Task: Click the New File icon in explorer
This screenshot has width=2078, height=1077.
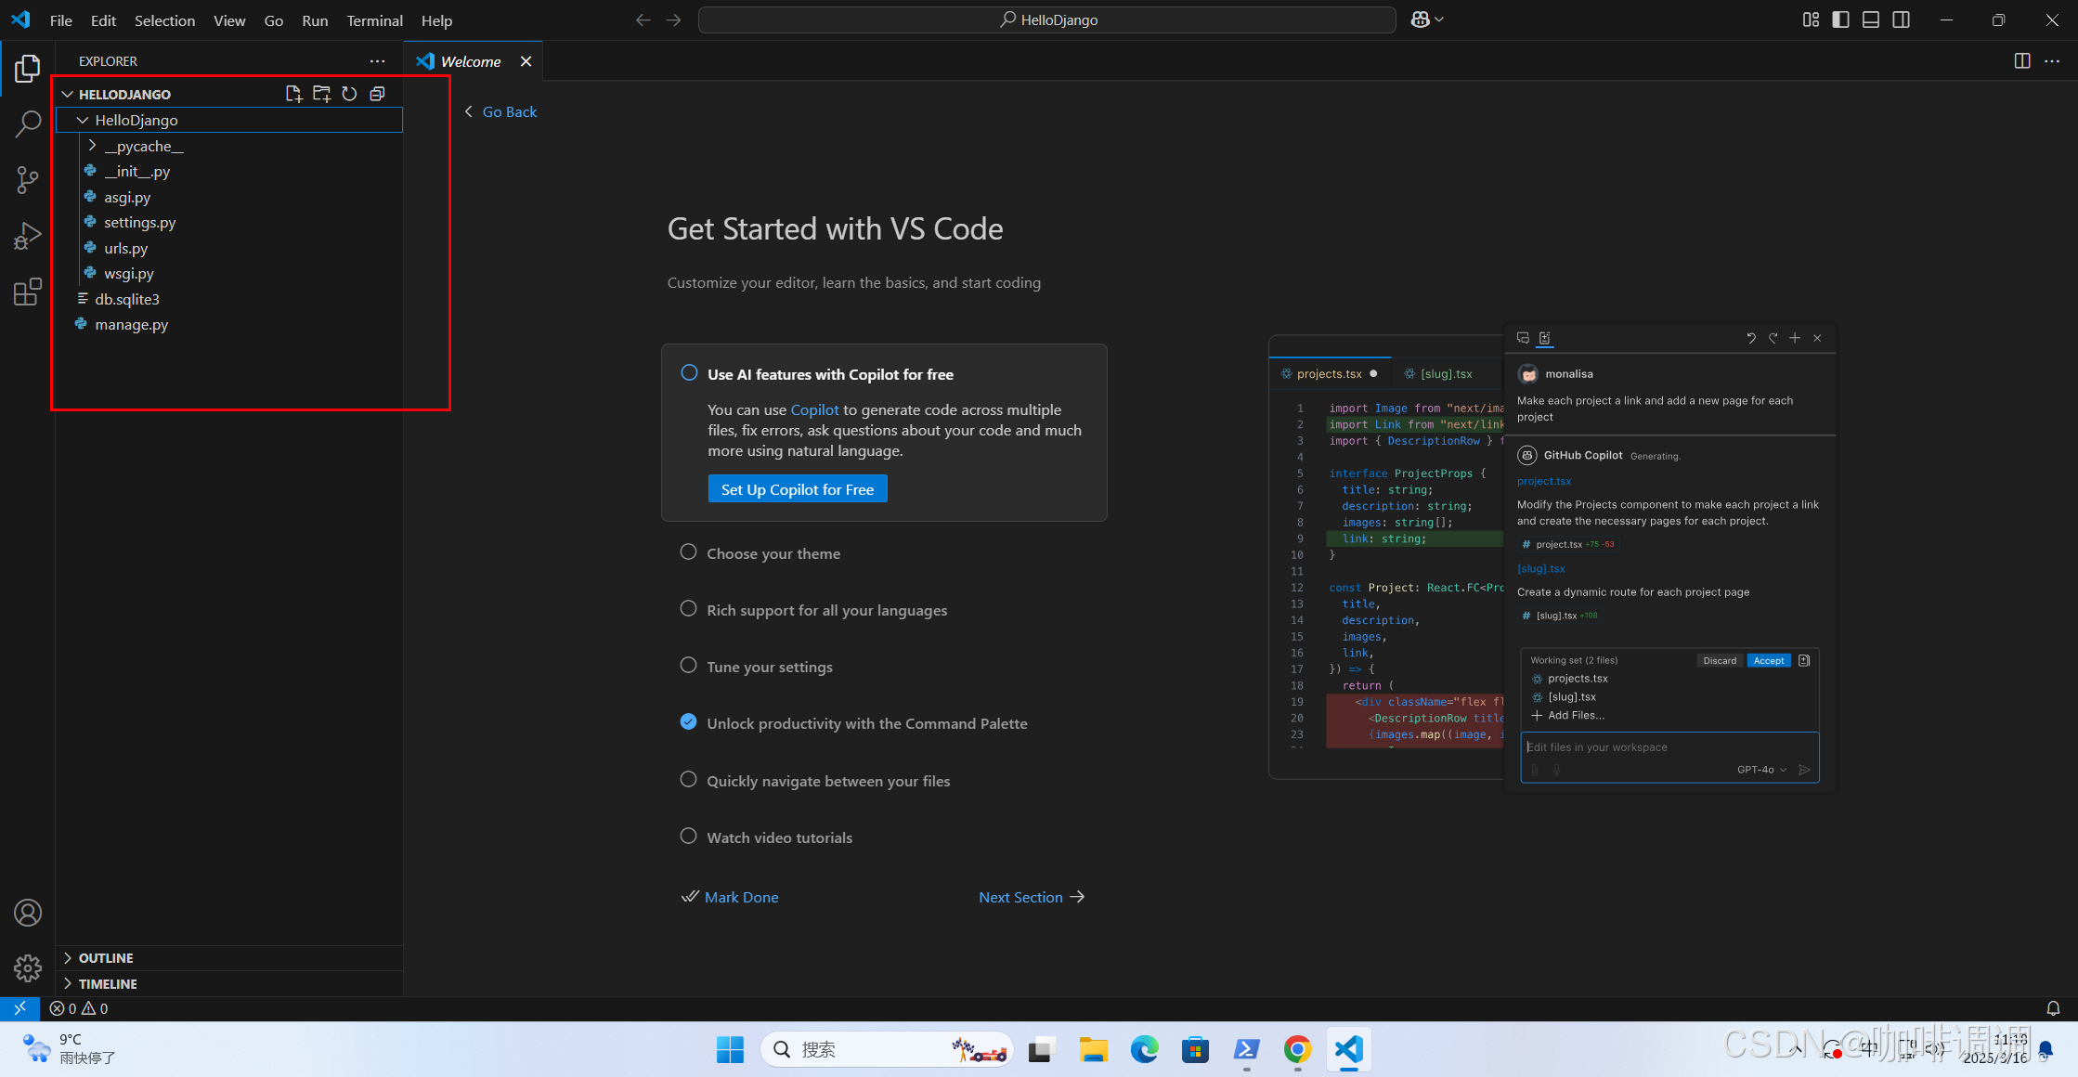Action: coord(293,94)
